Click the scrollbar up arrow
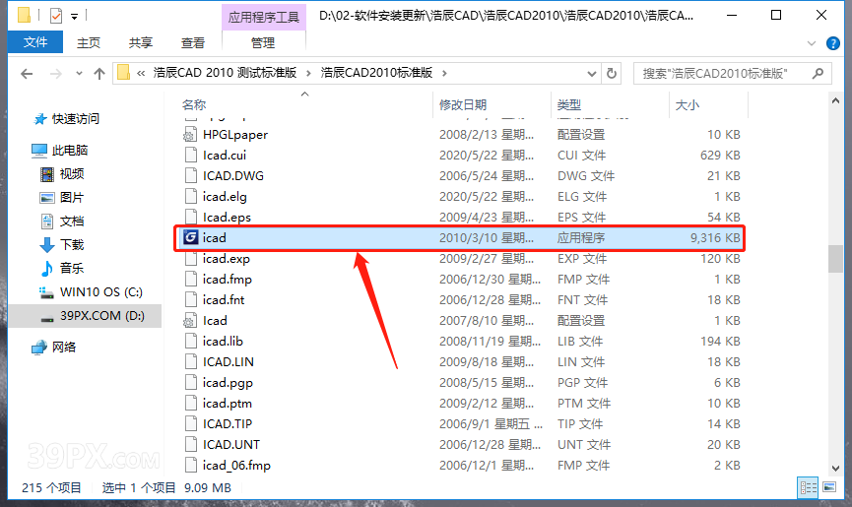 pyautogui.click(x=835, y=101)
